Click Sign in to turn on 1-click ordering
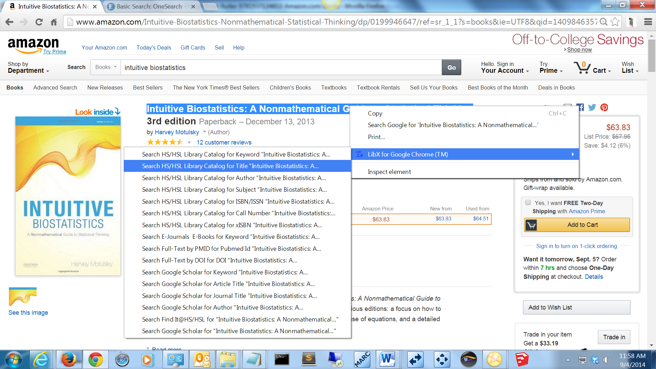 (x=576, y=246)
